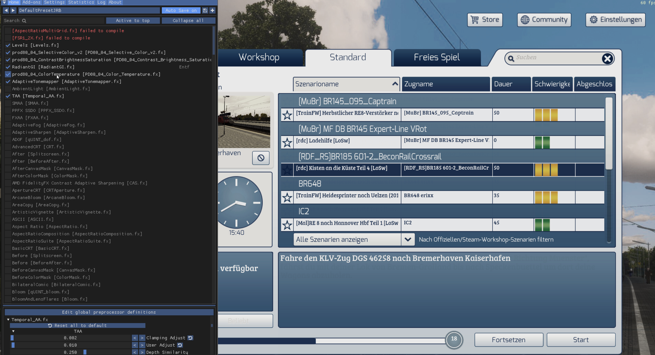
Task: Decrease User Adjust with left arrow
Action: pyautogui.click(x=135, y=345)
